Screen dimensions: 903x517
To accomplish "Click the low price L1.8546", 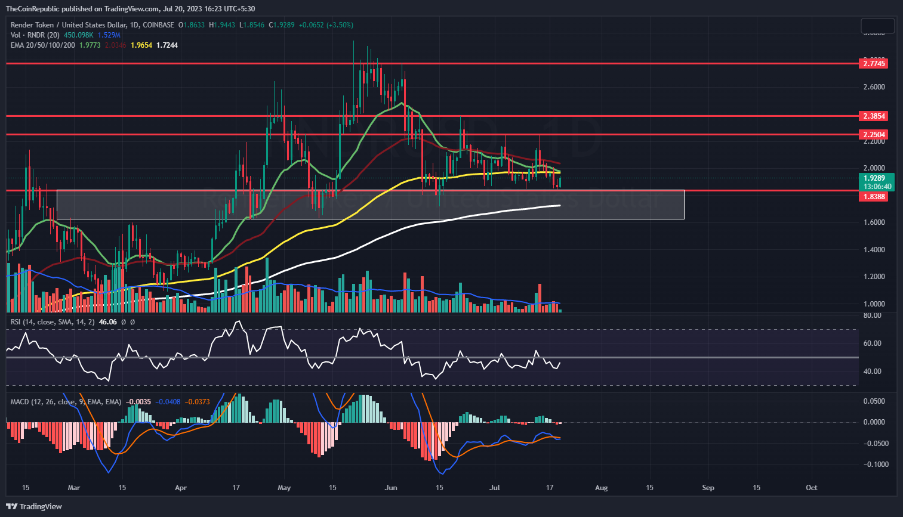I will (252, 25).
